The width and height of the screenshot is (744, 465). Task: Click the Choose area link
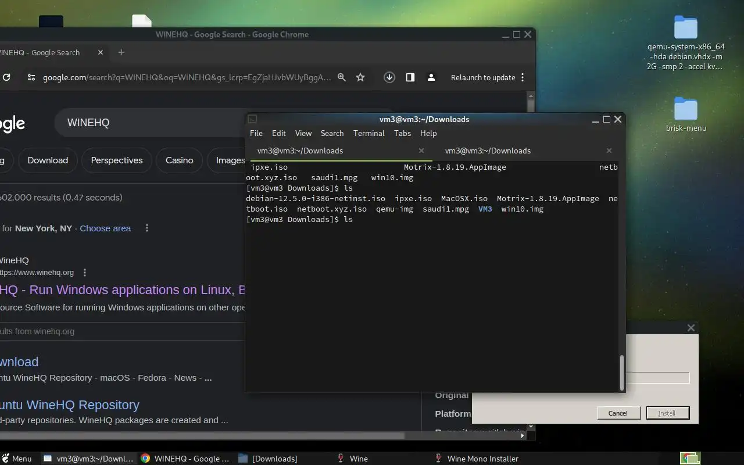coord(105,228)
